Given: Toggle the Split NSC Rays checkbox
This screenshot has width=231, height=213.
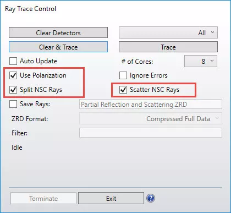Looking at the screenshot, I should coord(13,90).
